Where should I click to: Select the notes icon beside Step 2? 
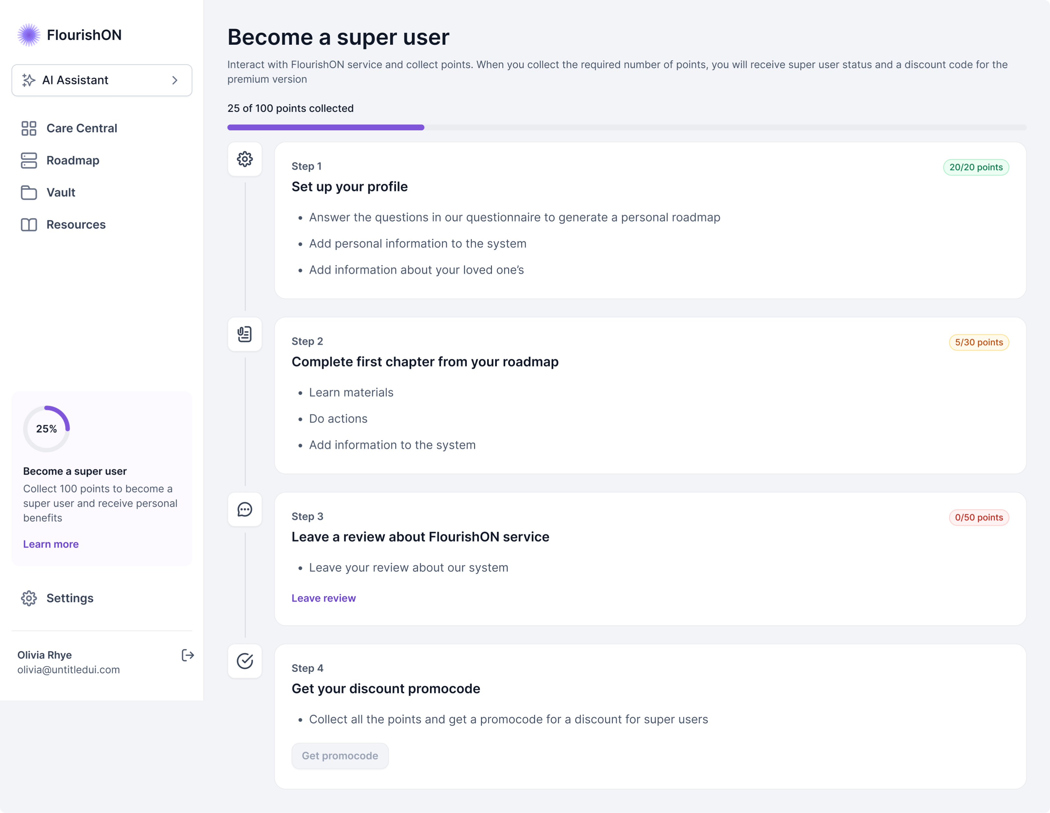click(245, 334)
